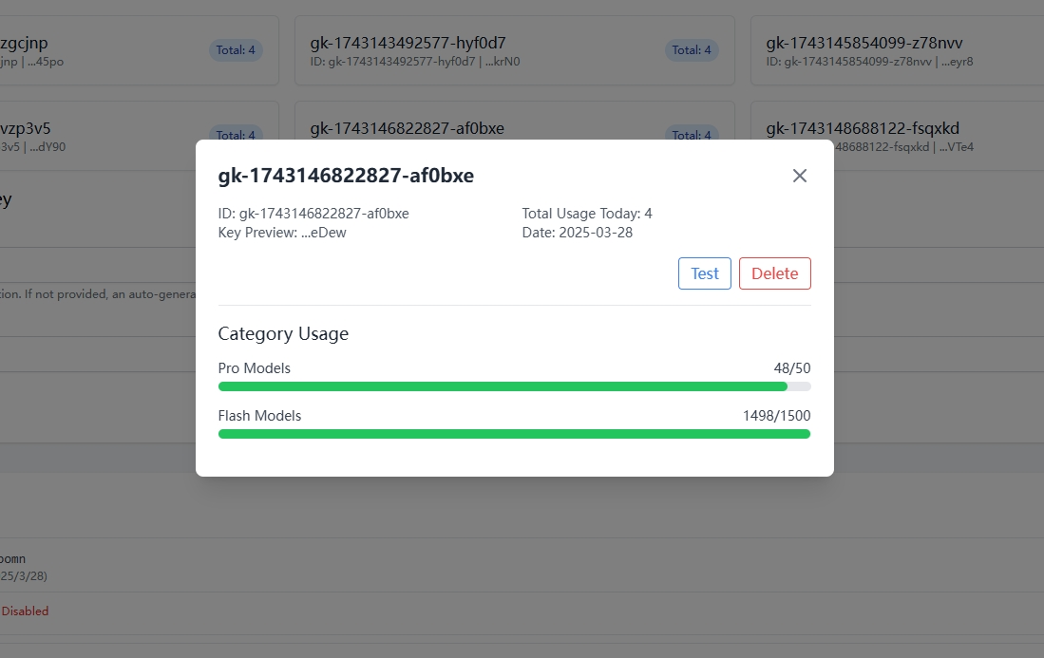The width and height of the screenshot is (1044, 658).
Task: Click the ...dY90 key preview text
Action: [47, 147]
